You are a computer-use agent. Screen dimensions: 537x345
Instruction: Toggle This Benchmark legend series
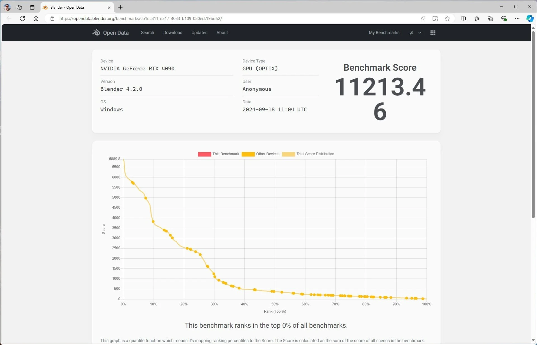[x=218, y=154]
